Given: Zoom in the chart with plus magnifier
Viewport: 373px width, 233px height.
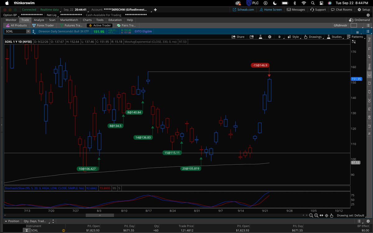Looking at the screenshot, I should 316,215.
